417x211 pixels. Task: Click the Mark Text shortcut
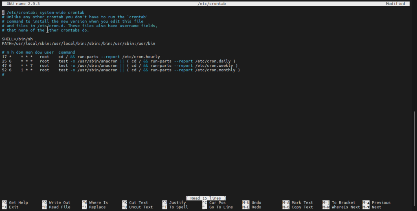(302, 202)
